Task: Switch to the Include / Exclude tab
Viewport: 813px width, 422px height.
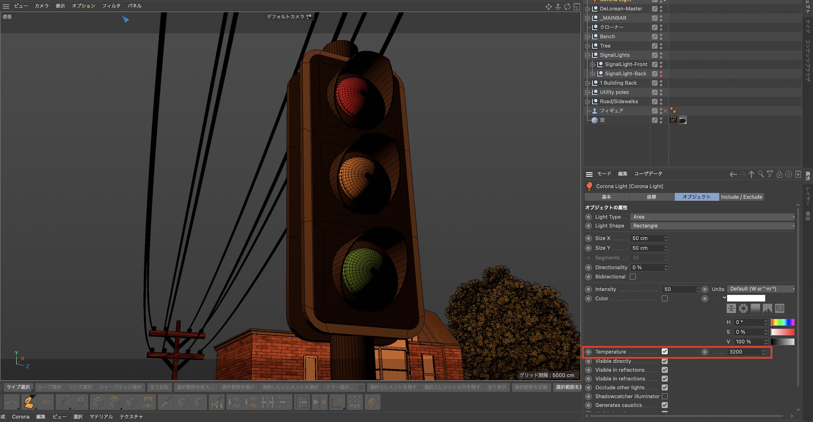Action: coord(741,197)
